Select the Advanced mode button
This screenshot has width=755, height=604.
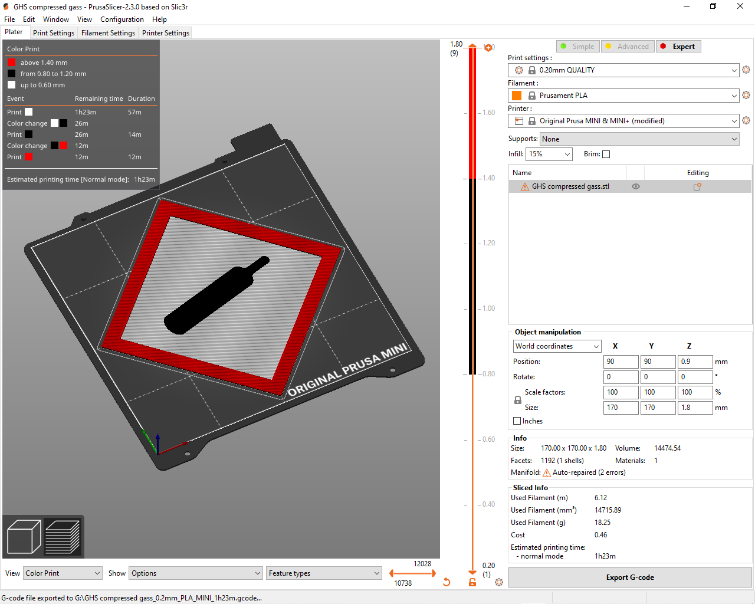(x=628, y=47)
